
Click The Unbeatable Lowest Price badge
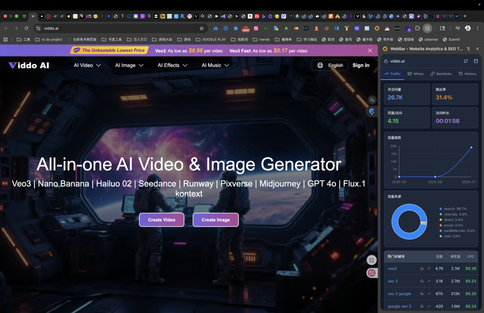109,50
